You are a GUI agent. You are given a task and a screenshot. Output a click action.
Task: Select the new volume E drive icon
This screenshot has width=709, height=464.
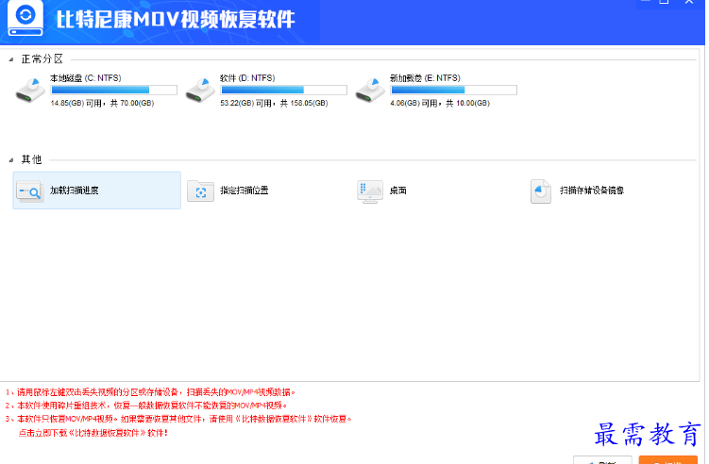370,91
